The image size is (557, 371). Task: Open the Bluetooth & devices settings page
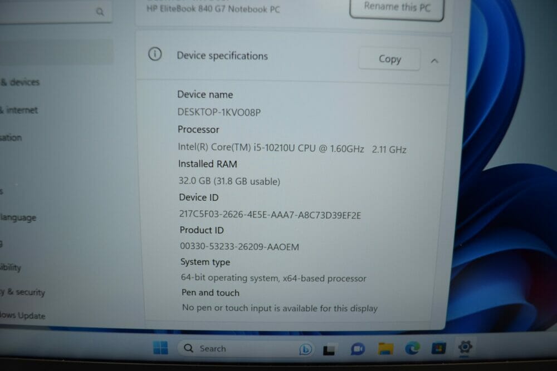click(20, 82)
